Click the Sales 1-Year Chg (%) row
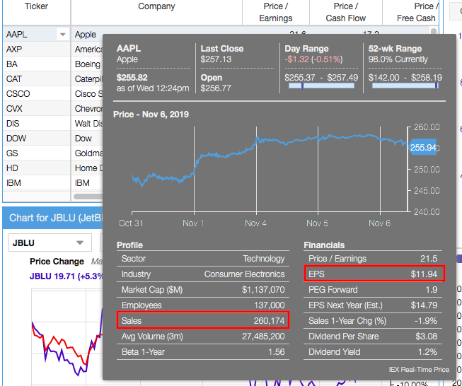 [373, 321]
